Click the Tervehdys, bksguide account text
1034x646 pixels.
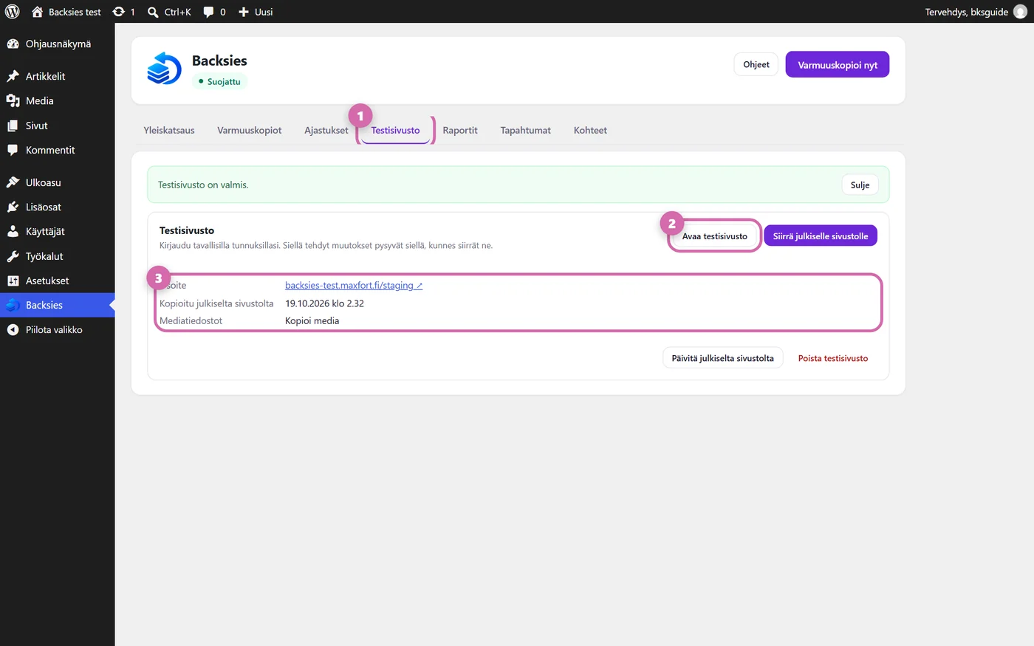[x=967, y=12]
